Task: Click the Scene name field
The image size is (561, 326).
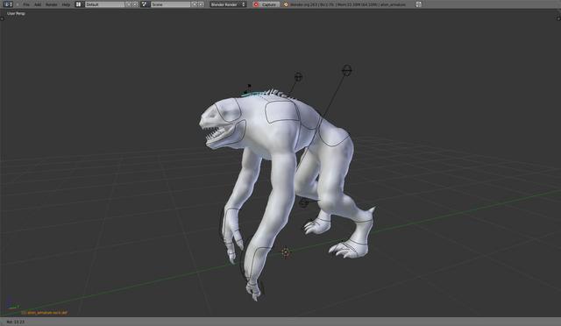Action: click(x=171, y=4)
